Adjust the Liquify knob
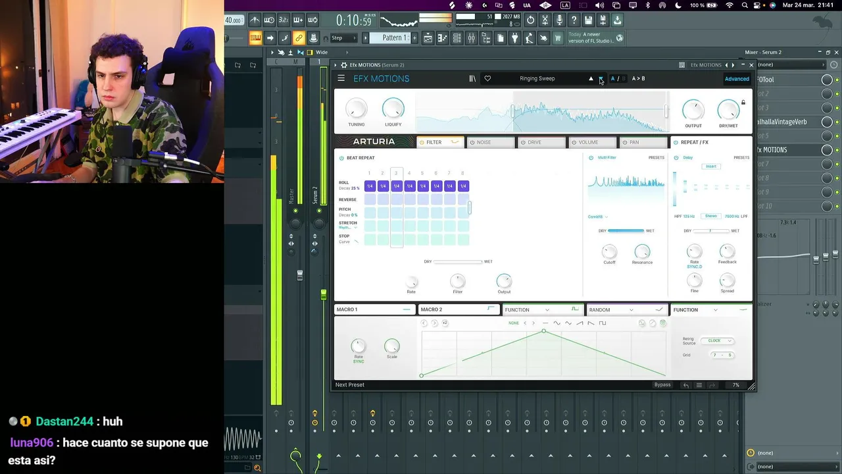 pos(393,109)
